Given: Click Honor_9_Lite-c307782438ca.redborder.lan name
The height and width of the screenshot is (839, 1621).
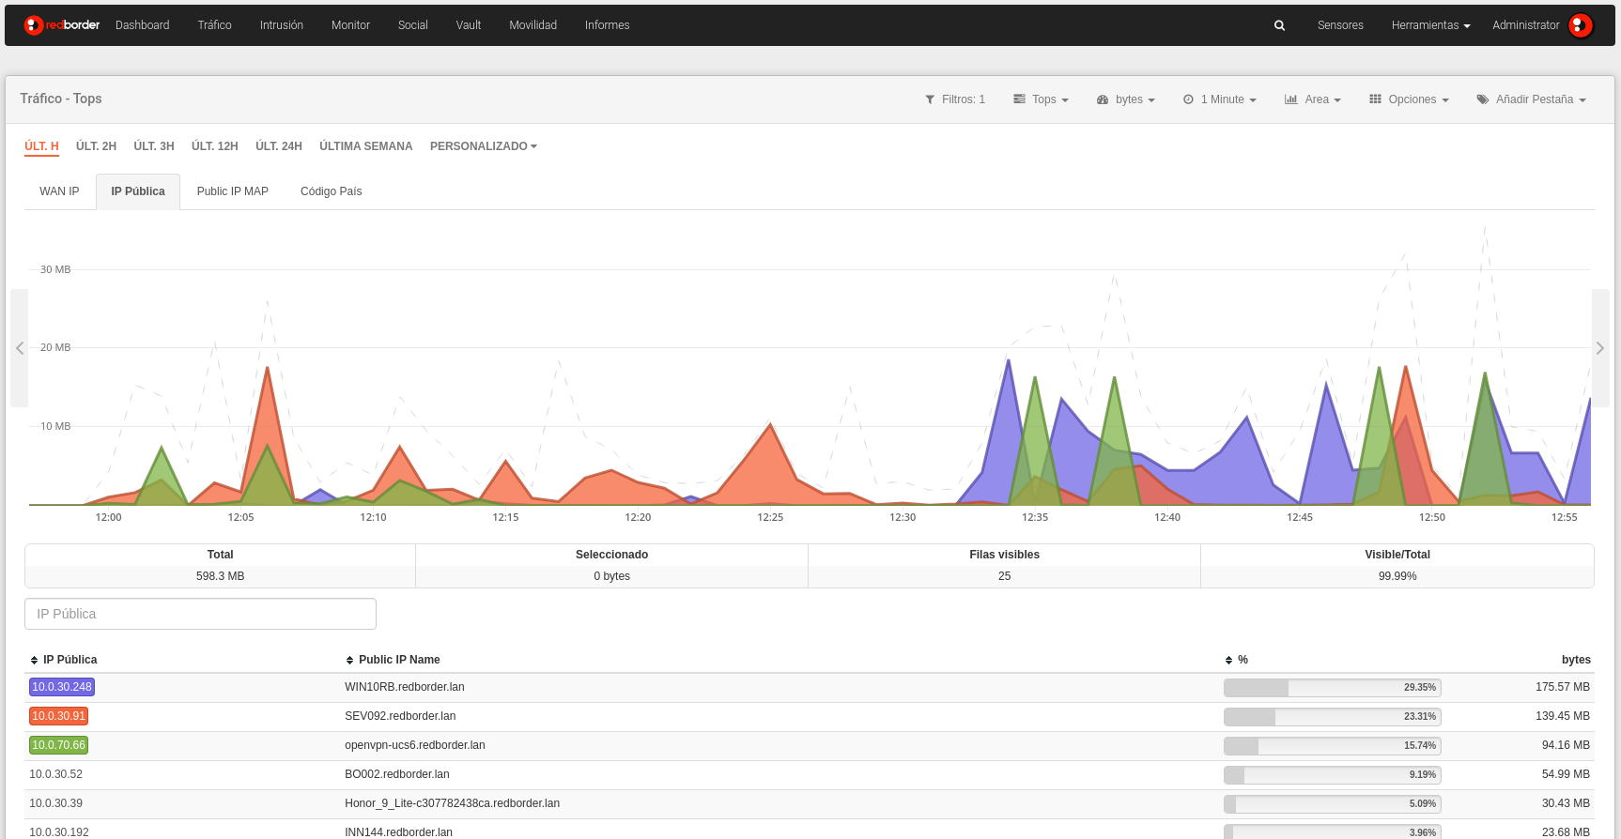Looking at the screenshot, I should point(453,803).
